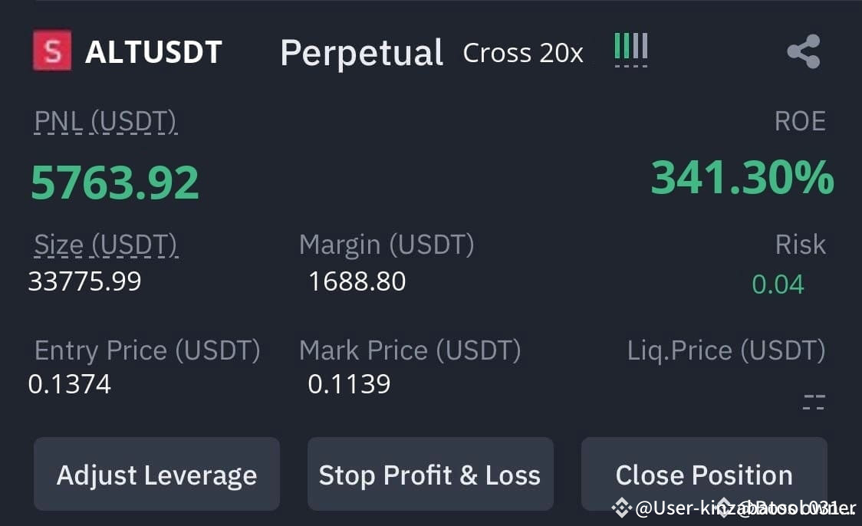Viewport: 862px width, 526px height.
Task: Click the green Risk value 0.04
Action: click(x=778, y=284)
